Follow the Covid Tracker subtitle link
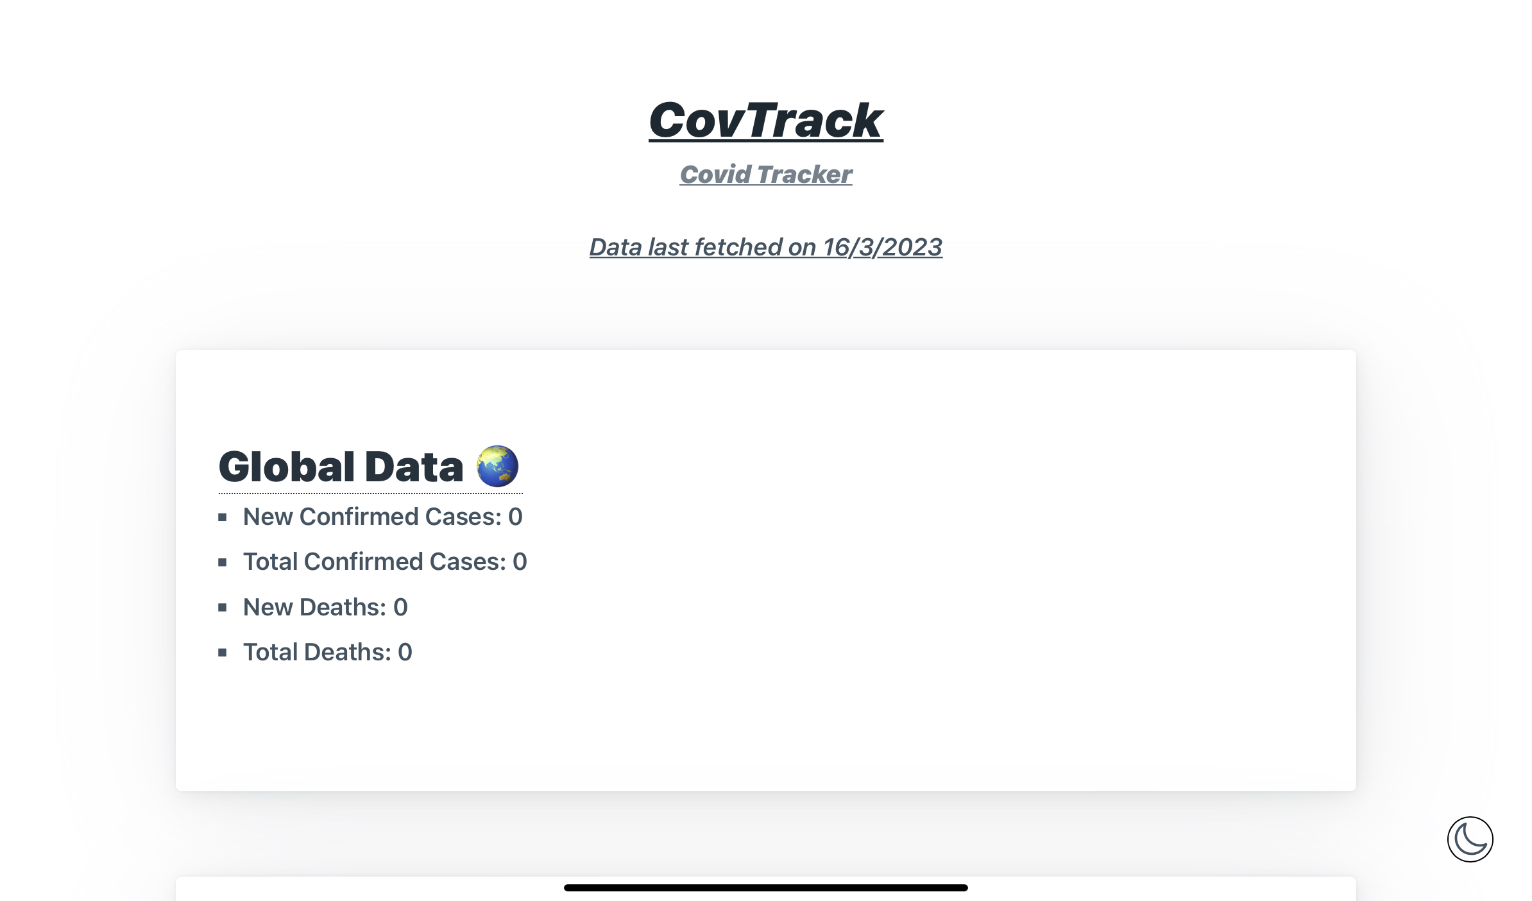This screenshot has width=1532, height=901. tap(765, 174)
